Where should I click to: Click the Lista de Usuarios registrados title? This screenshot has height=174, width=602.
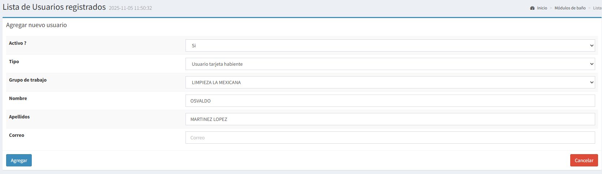tap(54, 7)
